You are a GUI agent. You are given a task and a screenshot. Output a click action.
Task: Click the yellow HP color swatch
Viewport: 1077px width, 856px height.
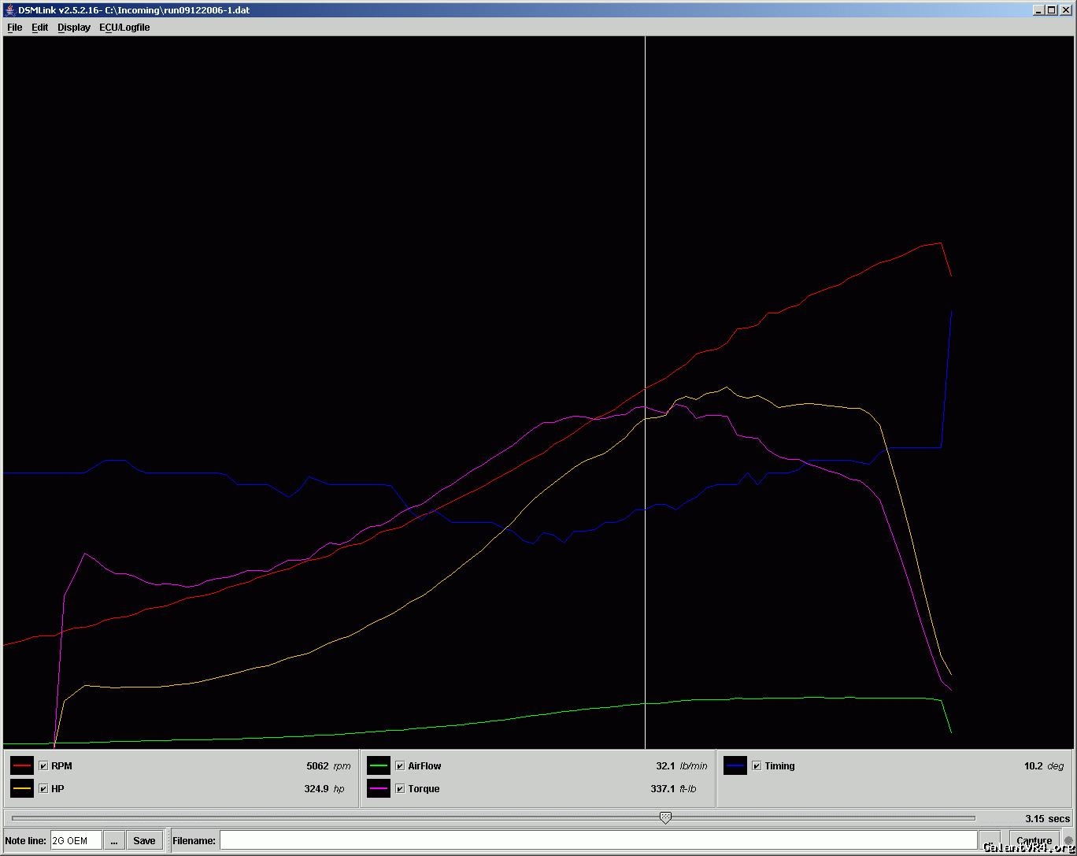click(x=22, y=788)
